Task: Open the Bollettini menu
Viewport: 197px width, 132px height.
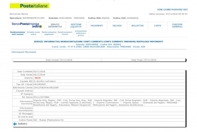Action: [138, 26]
